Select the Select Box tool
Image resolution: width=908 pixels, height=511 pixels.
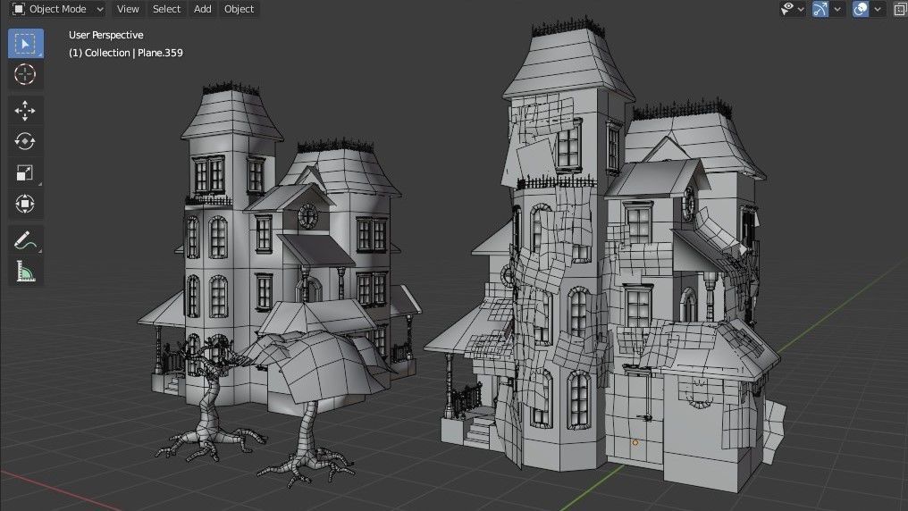26,44
